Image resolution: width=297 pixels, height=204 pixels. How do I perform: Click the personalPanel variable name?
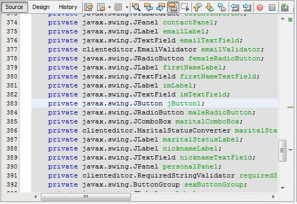point(190,166)
